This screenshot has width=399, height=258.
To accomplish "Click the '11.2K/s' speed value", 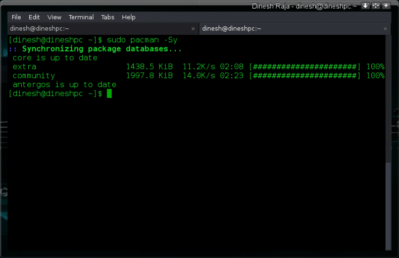I will 198,67.
